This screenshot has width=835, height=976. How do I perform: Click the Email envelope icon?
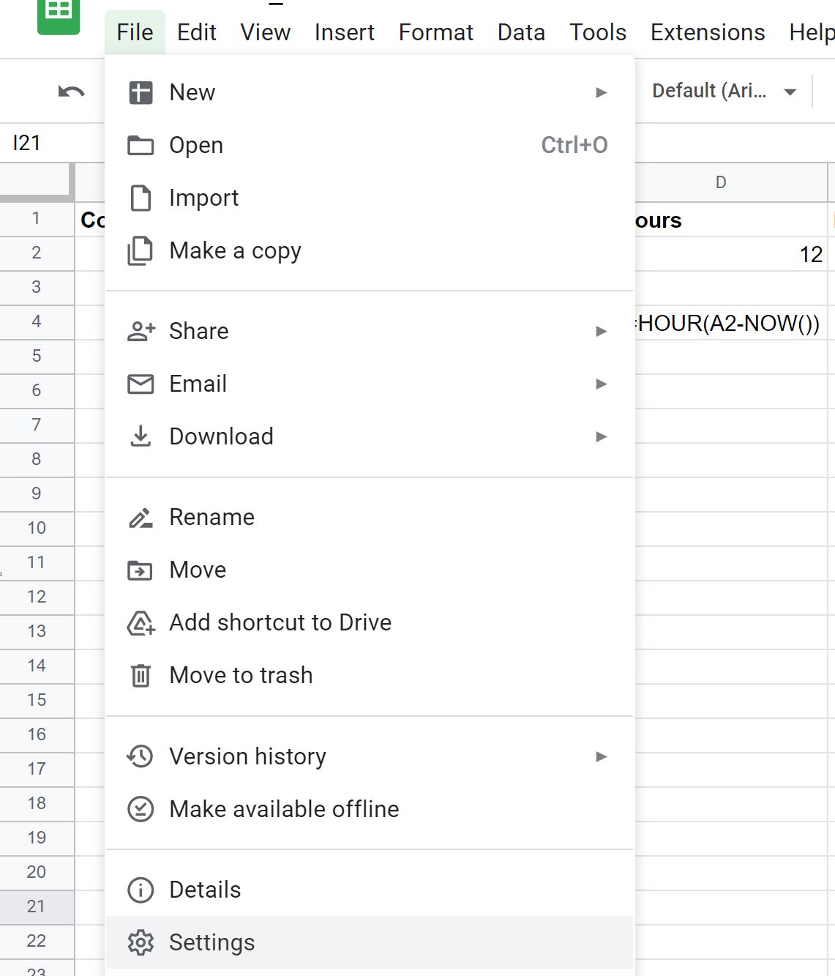click(141, 383)
